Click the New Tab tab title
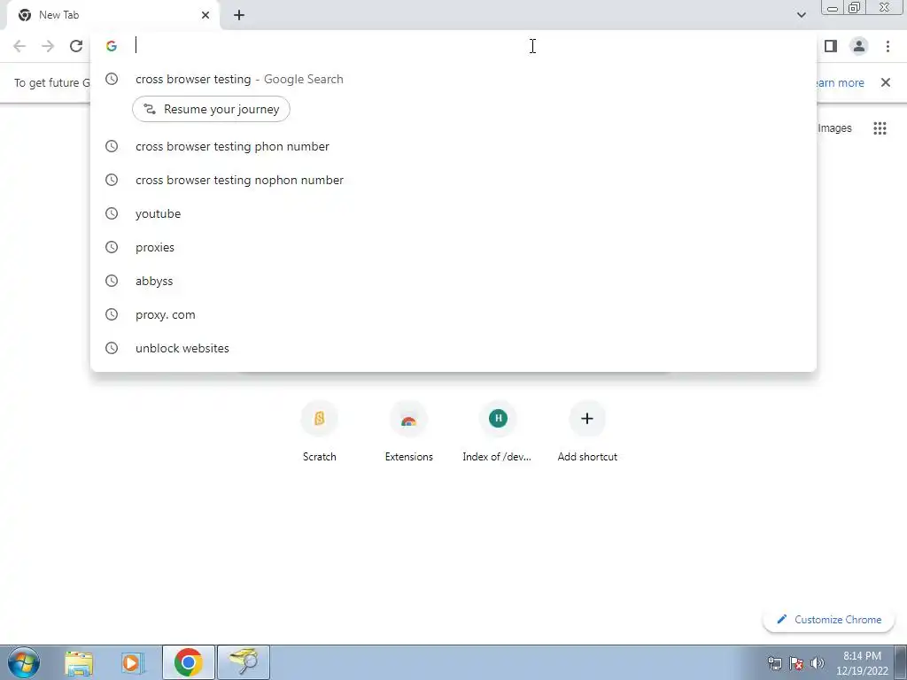 59,15
